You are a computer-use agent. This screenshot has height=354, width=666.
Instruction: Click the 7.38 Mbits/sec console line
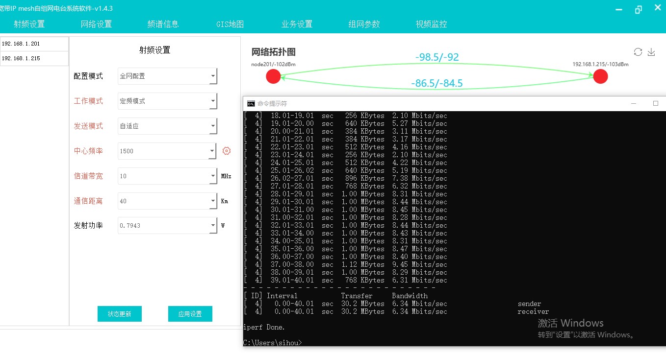click(345, 178)
